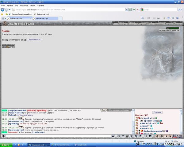Switch to the Чат tab

[104, 110]
